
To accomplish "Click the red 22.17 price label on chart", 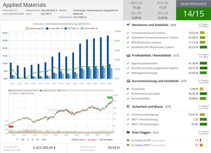I will 11,126.
